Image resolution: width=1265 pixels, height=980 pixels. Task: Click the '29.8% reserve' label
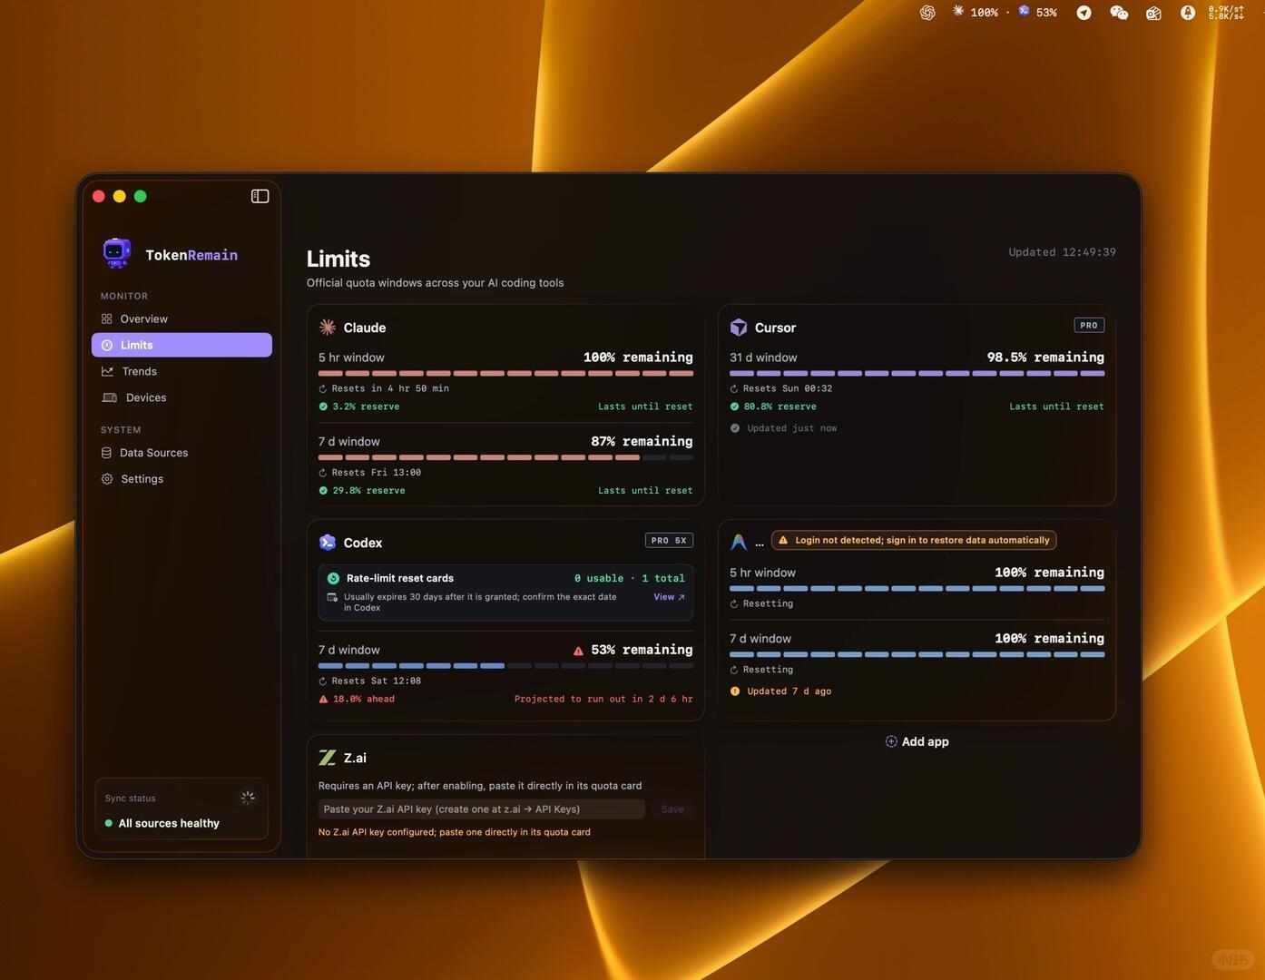click(x=368, y=491)
